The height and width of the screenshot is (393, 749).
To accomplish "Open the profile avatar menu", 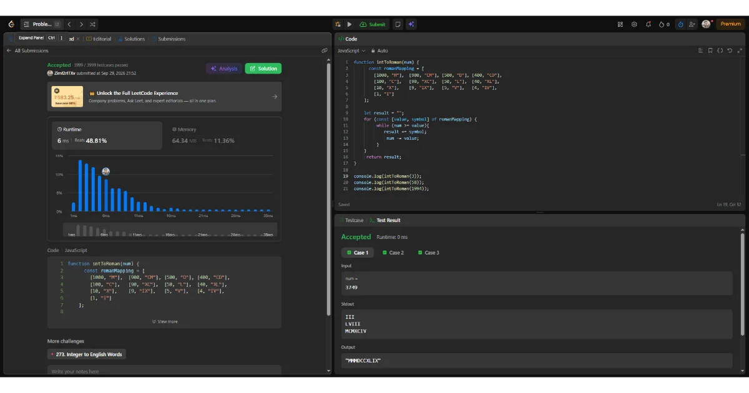I will 706,24.
